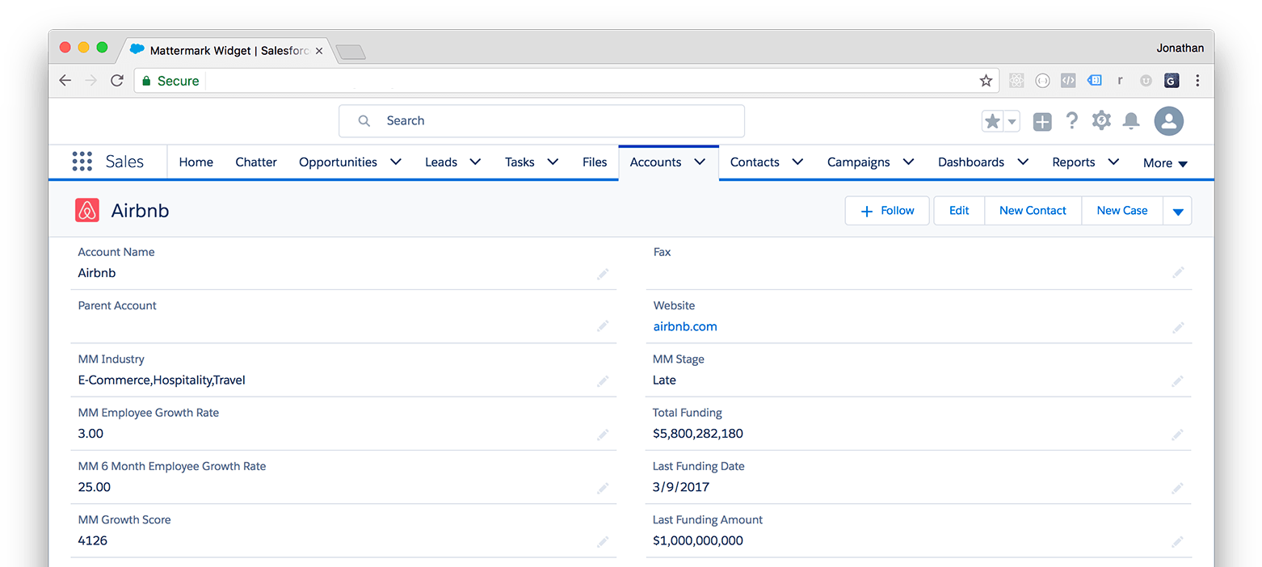
Task: Open the airbnb.com website link
Action: click(685, 326)
